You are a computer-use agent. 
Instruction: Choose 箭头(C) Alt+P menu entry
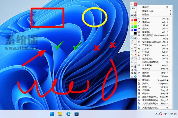[x=155, y=29]
